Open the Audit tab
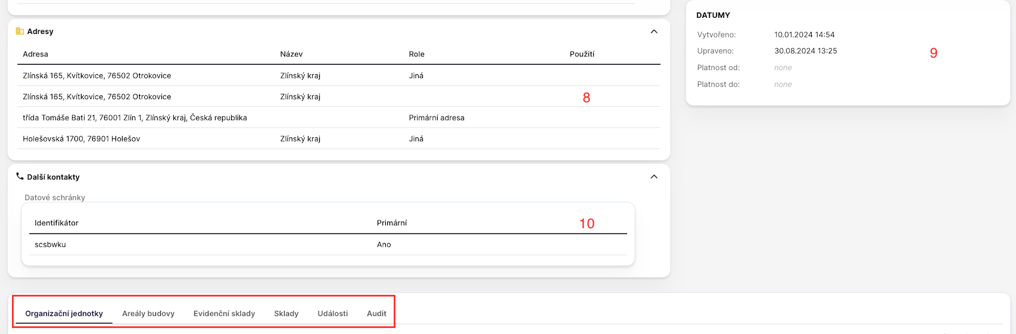 (376, 313)
